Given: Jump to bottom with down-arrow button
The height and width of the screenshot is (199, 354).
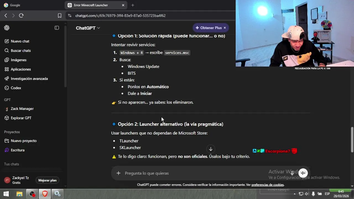Looking at the screenshot, I should coord(210,149).
